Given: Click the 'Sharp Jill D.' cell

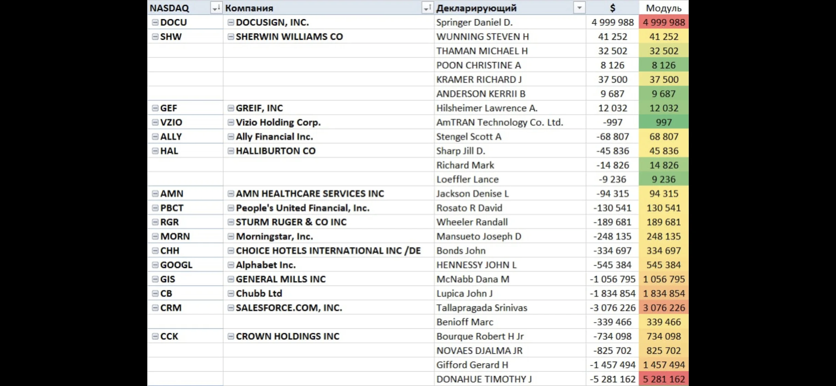Looking at the screenshot, I should point(510,151).
